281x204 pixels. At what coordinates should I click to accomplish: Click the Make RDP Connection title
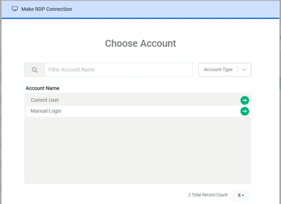(47, 9)
